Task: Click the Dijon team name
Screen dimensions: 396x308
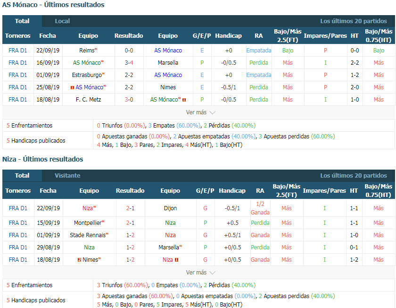Action: (170, 208)
